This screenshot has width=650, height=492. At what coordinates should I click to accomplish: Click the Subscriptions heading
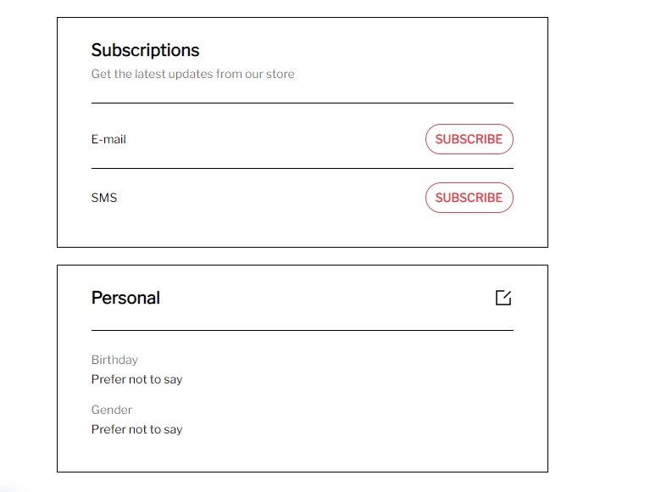pos(145,50)
